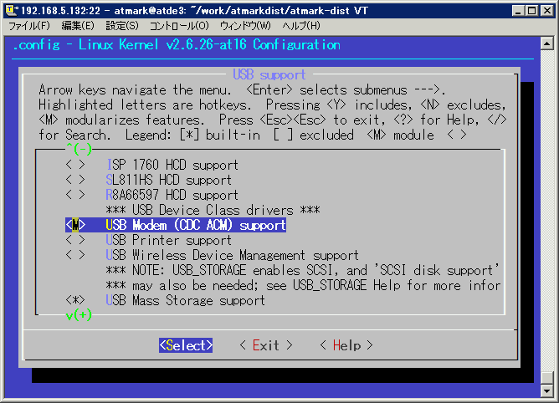
Task: Toggle the <M> state of USB Modem
Action: coord(75,225)
